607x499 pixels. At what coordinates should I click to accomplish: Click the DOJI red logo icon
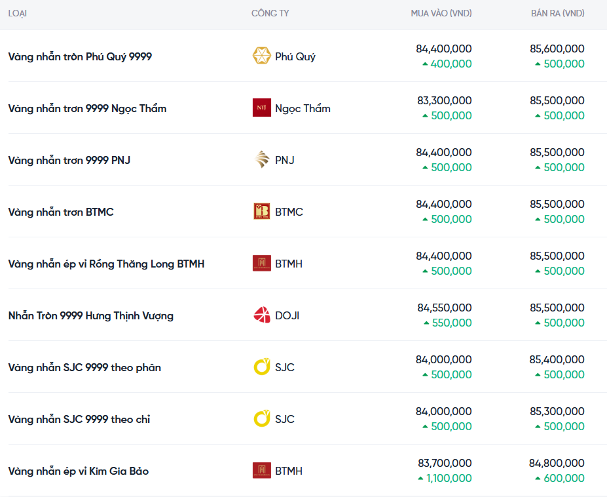261,315
